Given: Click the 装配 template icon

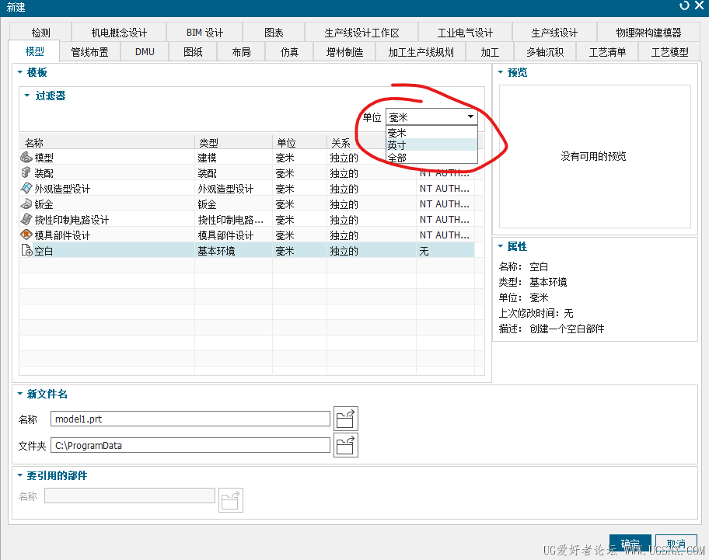Looking at the screenshot, I should [26, 172].
